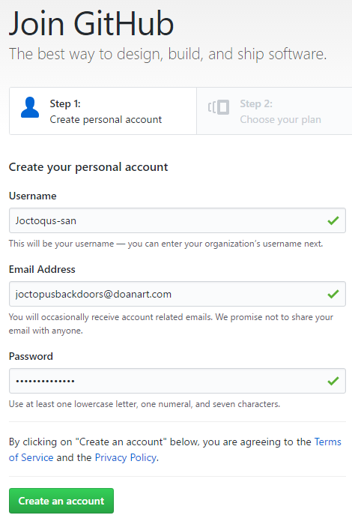
Task: Click the Email Address field label
Action: 42,269
